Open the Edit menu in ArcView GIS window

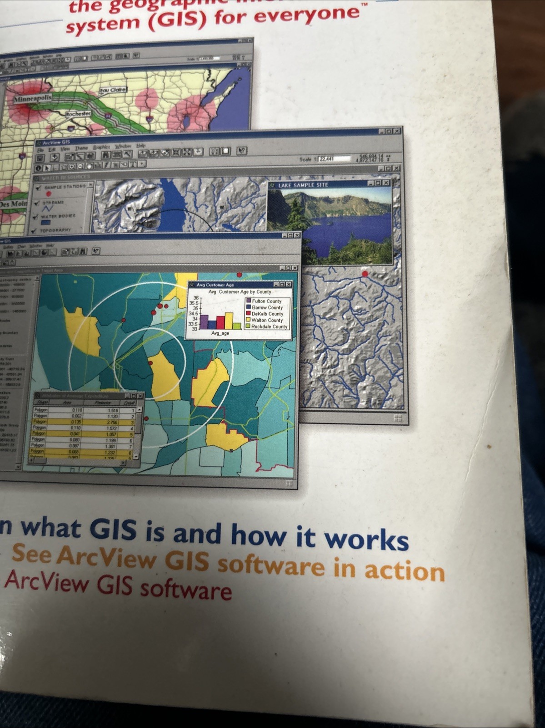[x=51, y=150]
